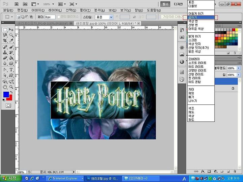Select the Zoom tool
The height and width of the screenshot is (182, 243).
click(11, 87)
